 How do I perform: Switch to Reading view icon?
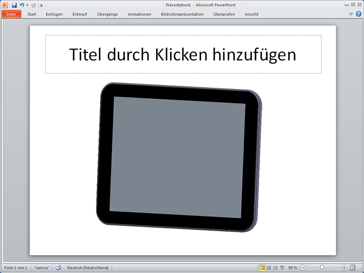click(275, 268)
